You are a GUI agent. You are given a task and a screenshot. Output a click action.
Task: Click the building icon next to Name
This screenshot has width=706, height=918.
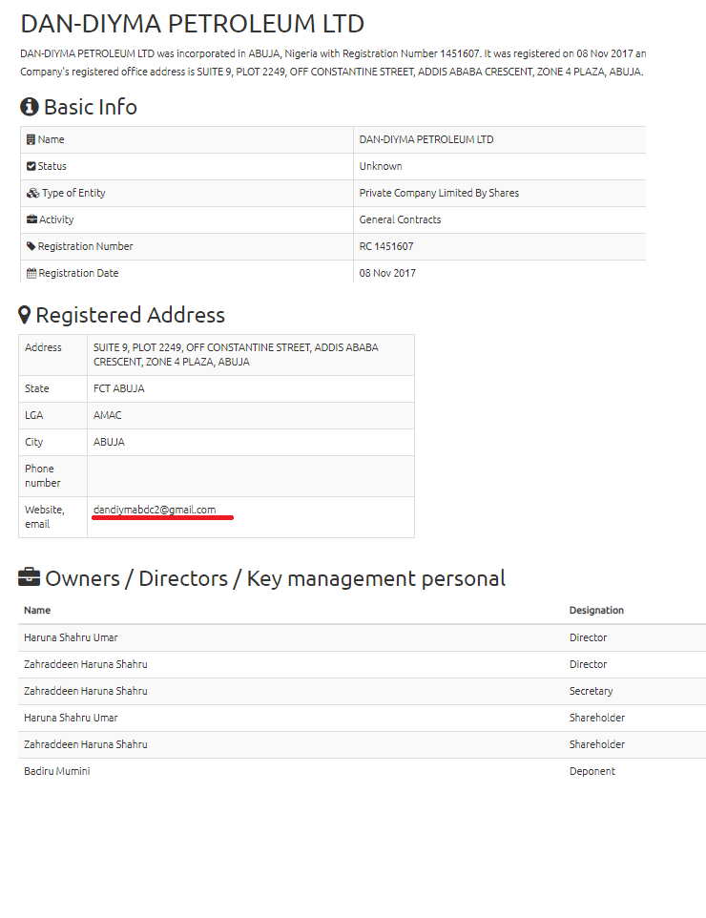pos(31,139)
